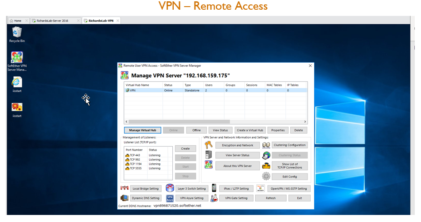Select the TCP 1194 listener row
Image resolution: width=421 pixels, height=222 pixels.
148,164
